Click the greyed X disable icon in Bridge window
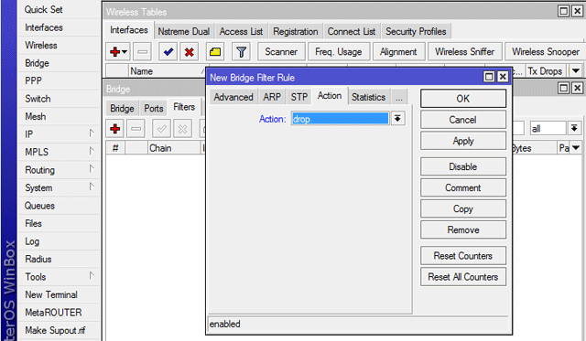Screen dimensions: 586x341 pos(183,129)
